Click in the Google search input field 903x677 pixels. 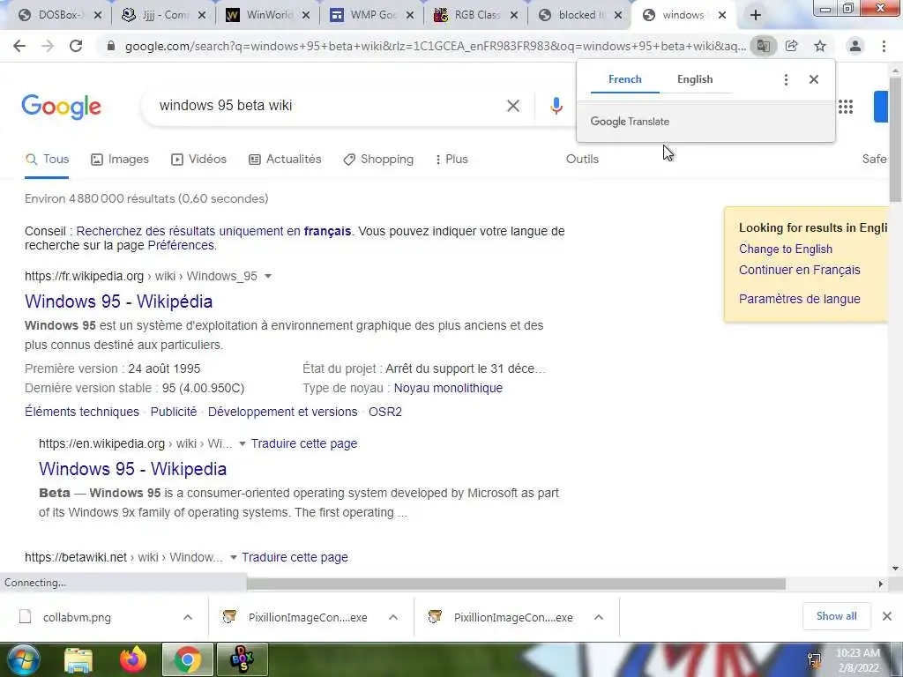coord(328,106)
